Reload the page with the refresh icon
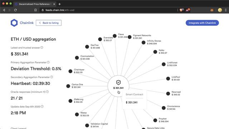Image resolution: width=229 pixels, height=129 pixels. 15,10
